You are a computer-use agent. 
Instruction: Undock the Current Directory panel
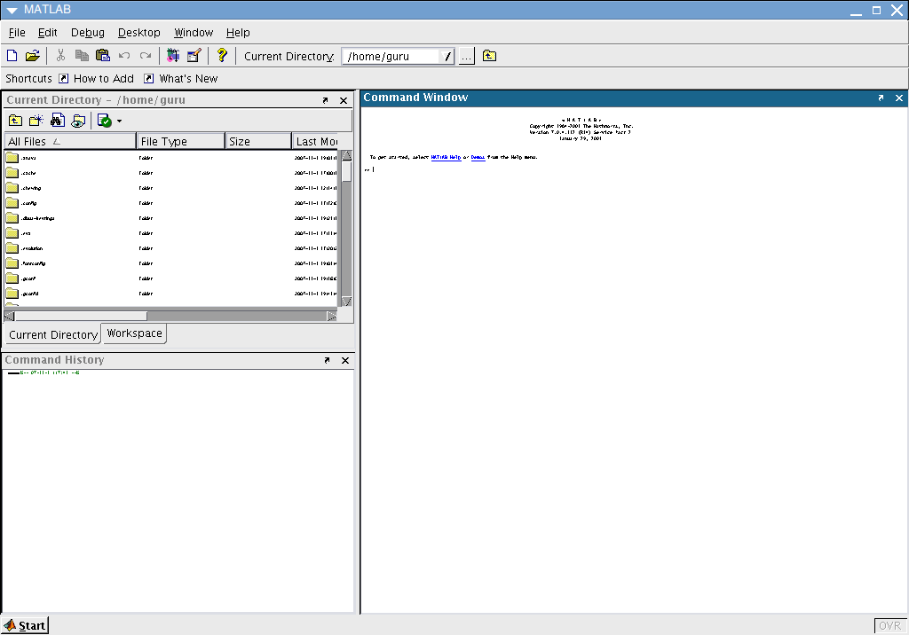[325, 100]
